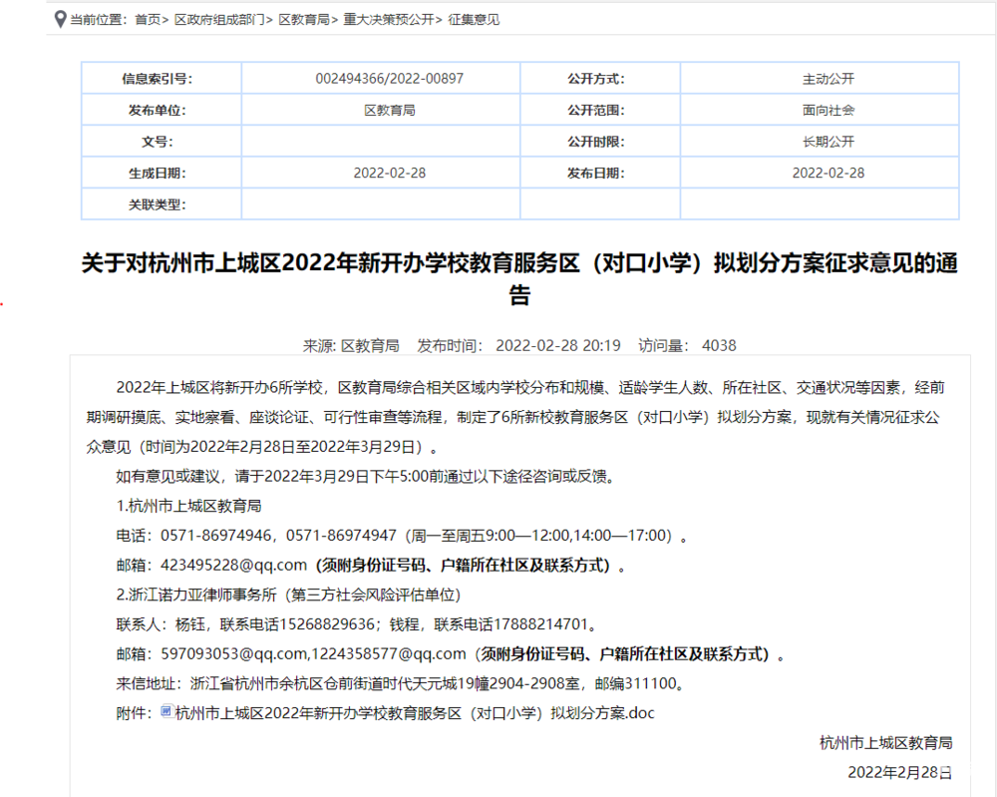
Task: Go to 区政府组成部门 breadcrumb
Action: (219, 20)
